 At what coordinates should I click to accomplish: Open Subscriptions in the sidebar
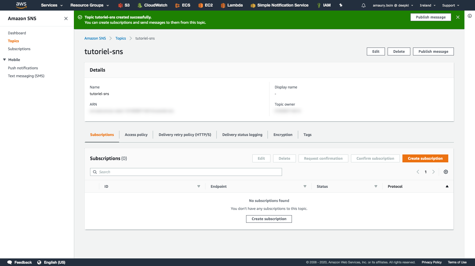[19, 49]
